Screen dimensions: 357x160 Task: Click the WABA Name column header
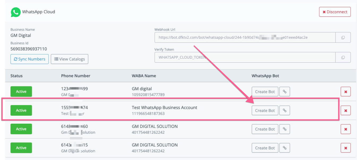coord(144,76)
